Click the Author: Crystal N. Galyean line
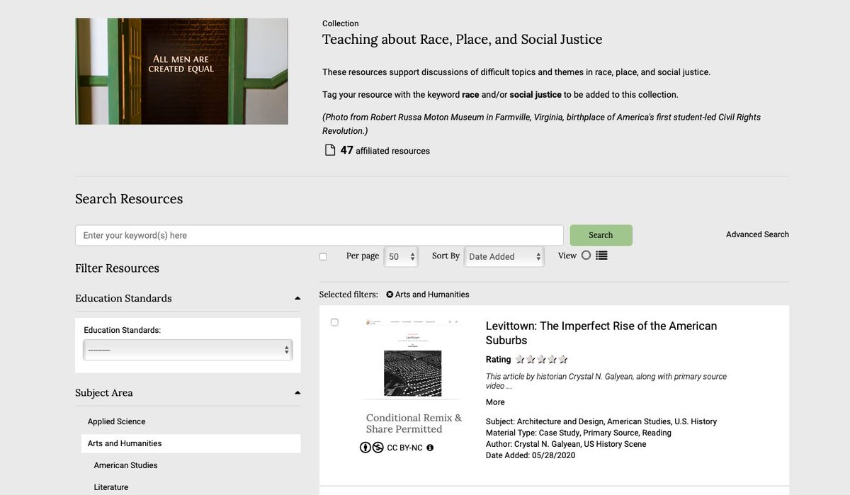Screen dimensions: 850x495 [x=566, y=444]
